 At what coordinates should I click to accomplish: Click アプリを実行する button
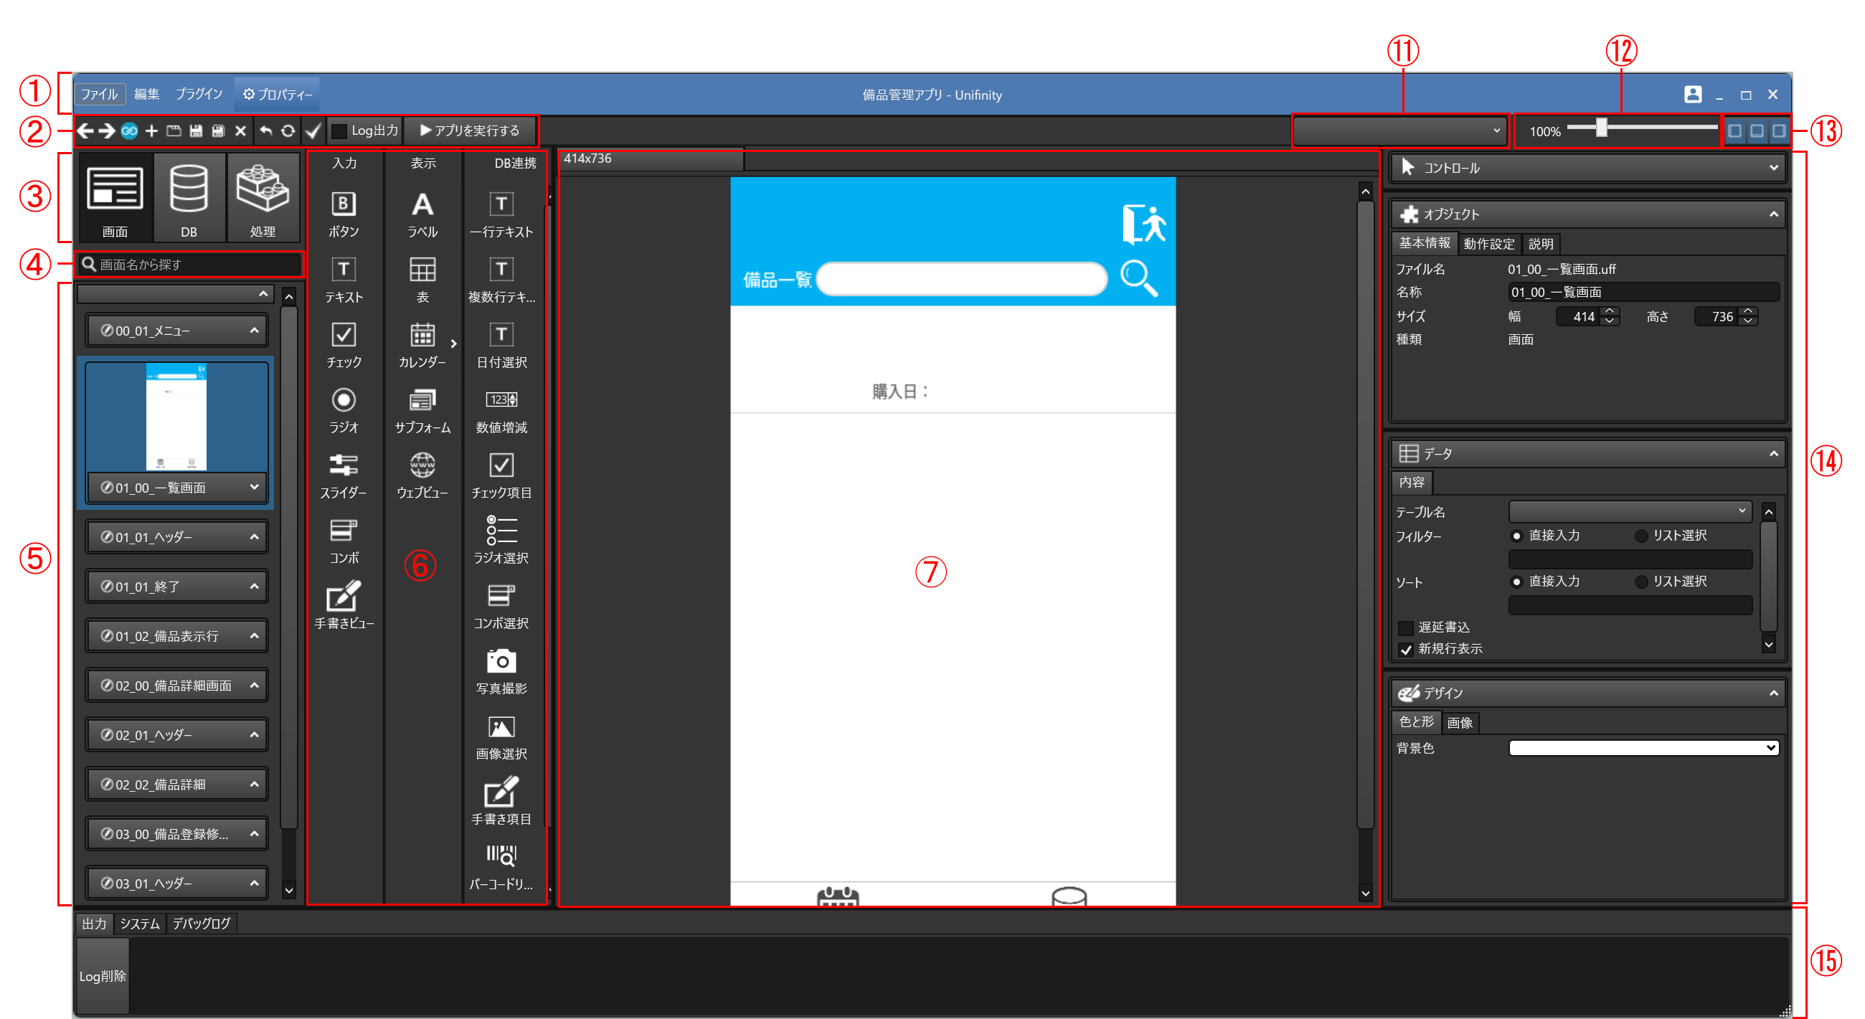click(x=470, y=131)
